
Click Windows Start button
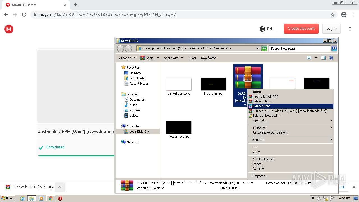[8, 198]
